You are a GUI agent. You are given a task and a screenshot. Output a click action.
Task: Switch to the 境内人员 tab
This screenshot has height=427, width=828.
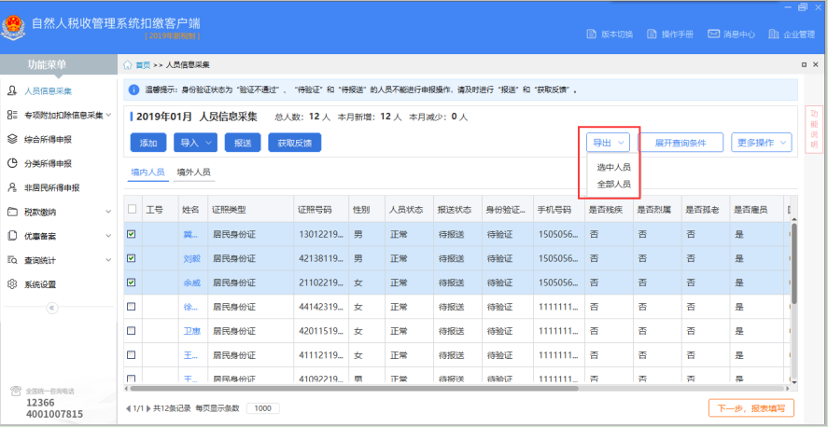click(147, 172)
